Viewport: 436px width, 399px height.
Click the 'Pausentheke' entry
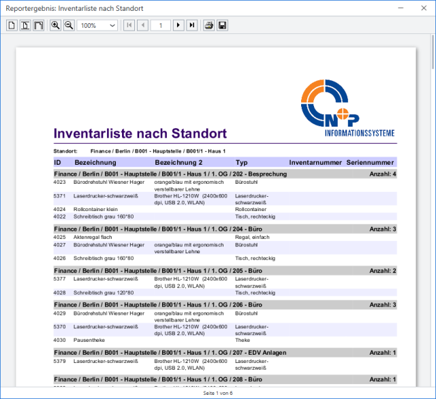tap(89, 340)
